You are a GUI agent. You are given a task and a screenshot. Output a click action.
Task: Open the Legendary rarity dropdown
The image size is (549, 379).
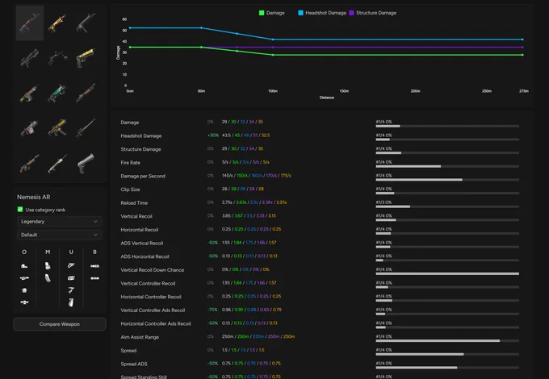tap(59, 221)
